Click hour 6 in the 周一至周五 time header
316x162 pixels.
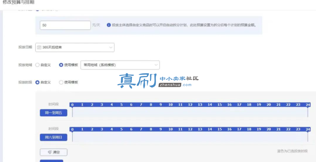[131, 105]
